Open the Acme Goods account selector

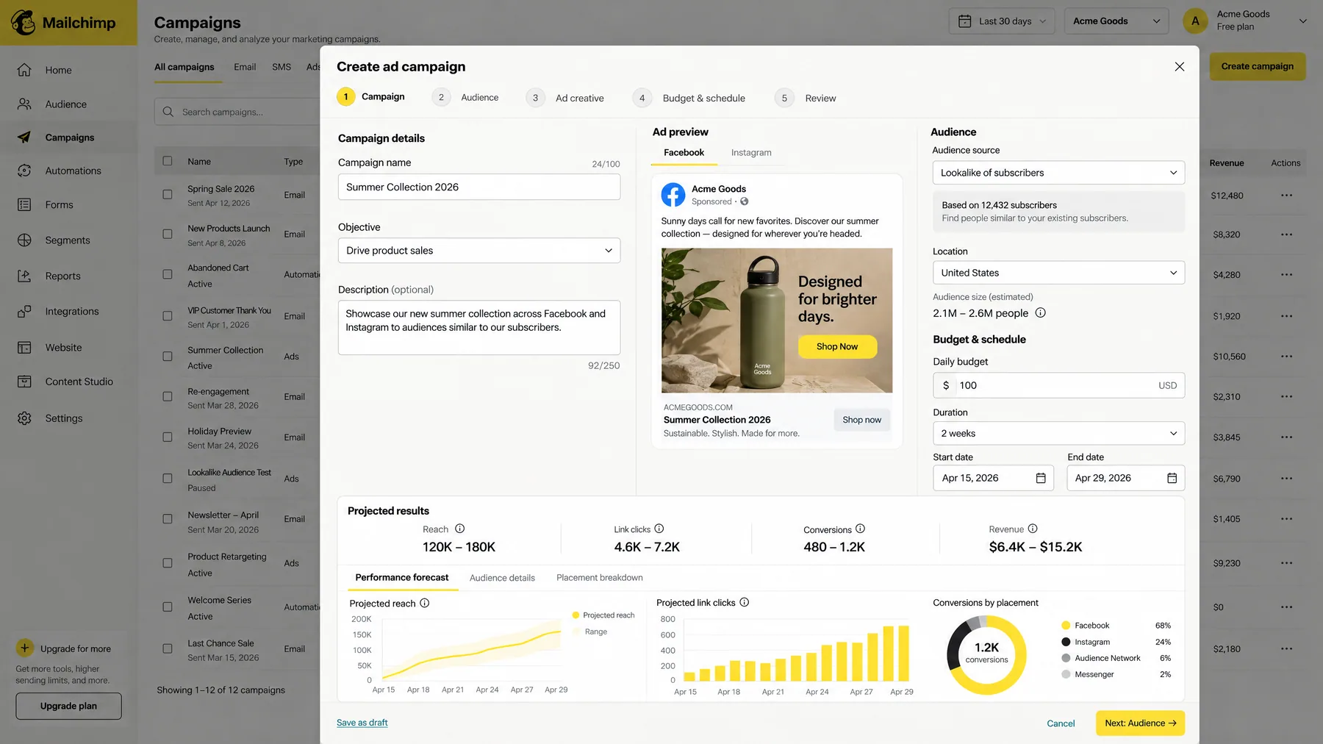click(x=1116, y=21)
